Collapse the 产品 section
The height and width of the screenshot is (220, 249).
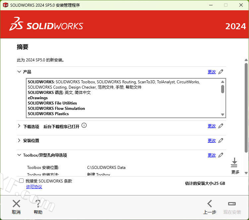19,72
